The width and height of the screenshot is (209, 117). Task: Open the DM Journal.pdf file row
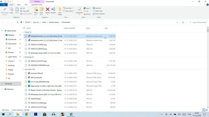click(x=70, y=77)
